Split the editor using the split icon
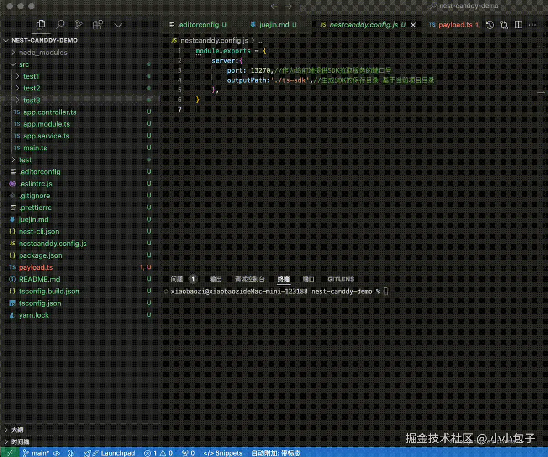The height and width of the screenshot is (457, 548). click(518, 25)
